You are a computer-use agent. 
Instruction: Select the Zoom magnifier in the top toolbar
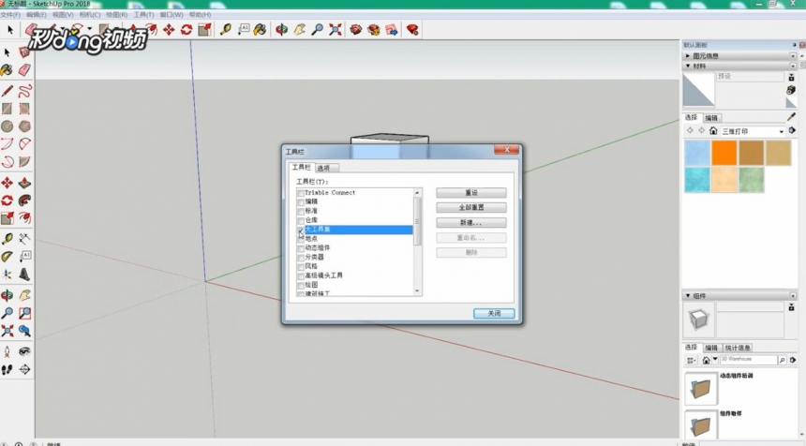coord(317,30)
